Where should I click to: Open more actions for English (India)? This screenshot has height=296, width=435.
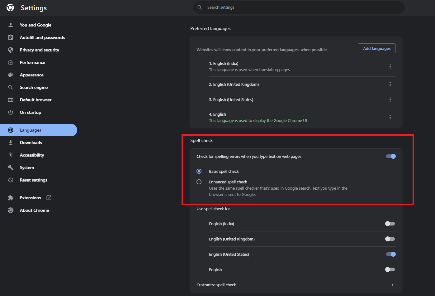(x=390, y=66)
